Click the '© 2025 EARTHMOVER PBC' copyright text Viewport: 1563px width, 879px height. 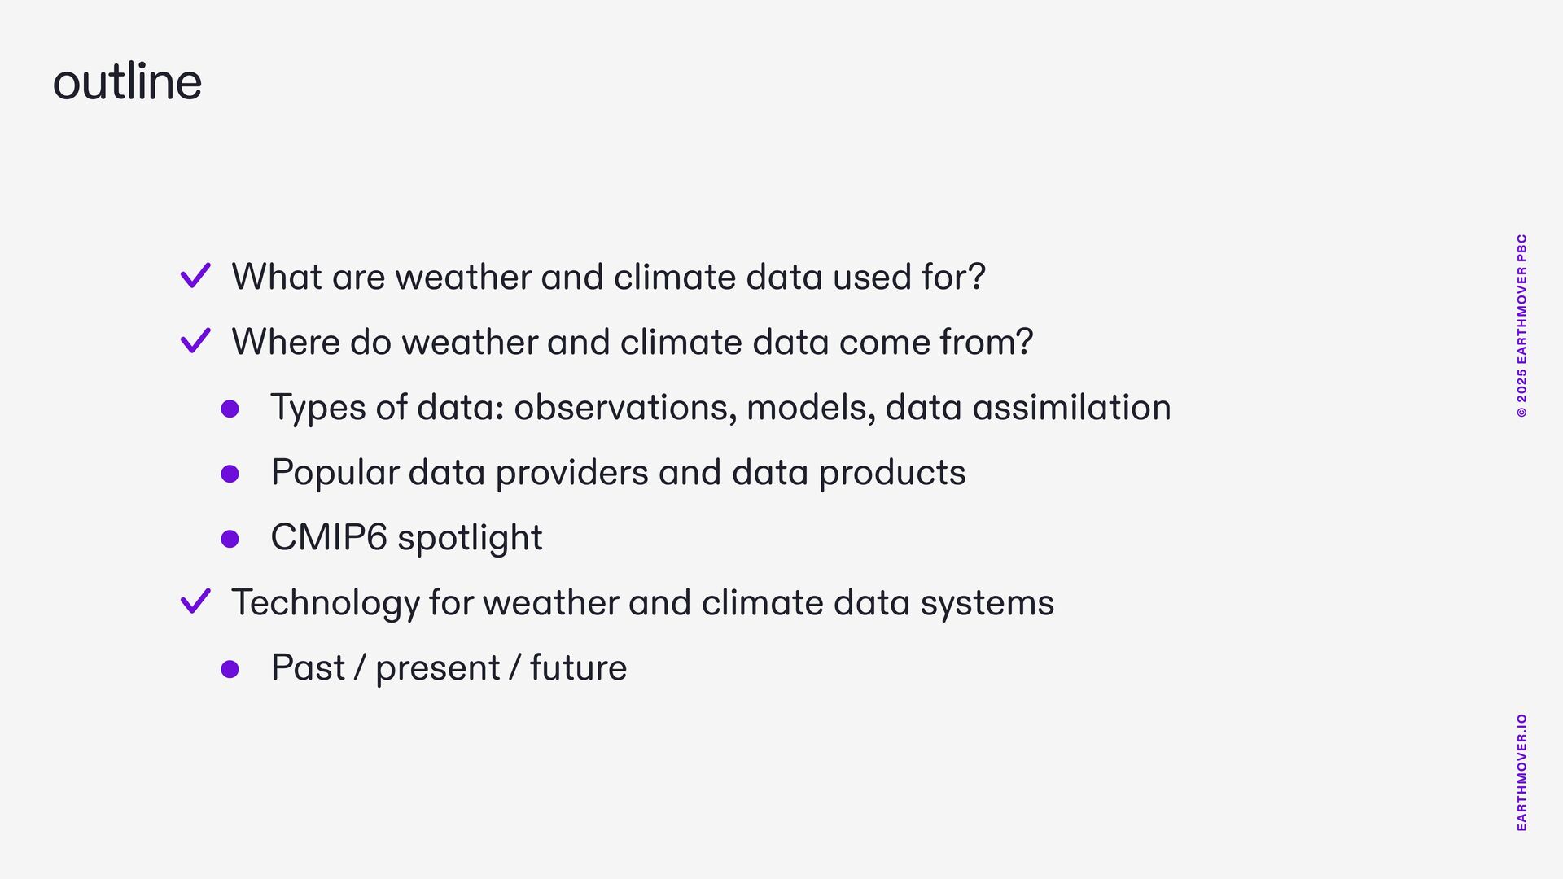(x=1521, y=326)
